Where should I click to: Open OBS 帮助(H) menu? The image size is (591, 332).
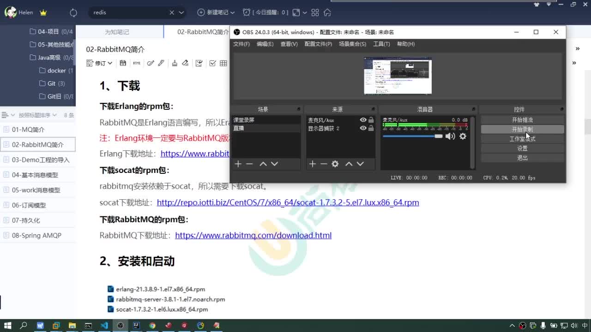[x=406, y=44]
